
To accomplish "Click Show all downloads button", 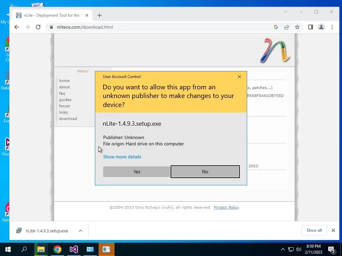I will [314, 230].
